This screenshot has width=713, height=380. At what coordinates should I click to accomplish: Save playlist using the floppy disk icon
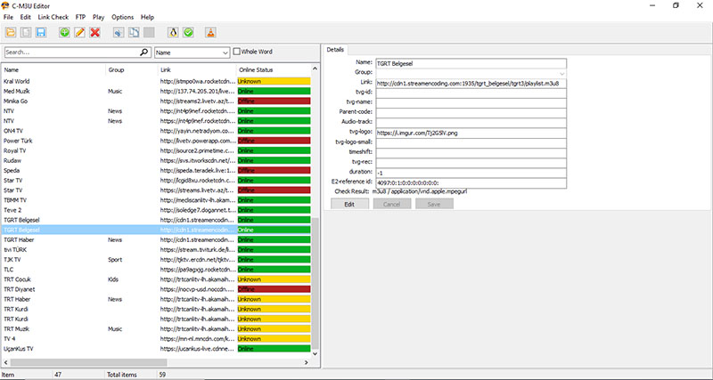(41, 32)
